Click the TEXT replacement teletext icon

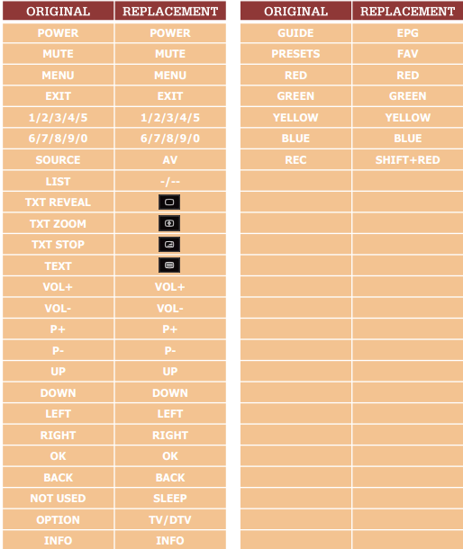[169, 265]
